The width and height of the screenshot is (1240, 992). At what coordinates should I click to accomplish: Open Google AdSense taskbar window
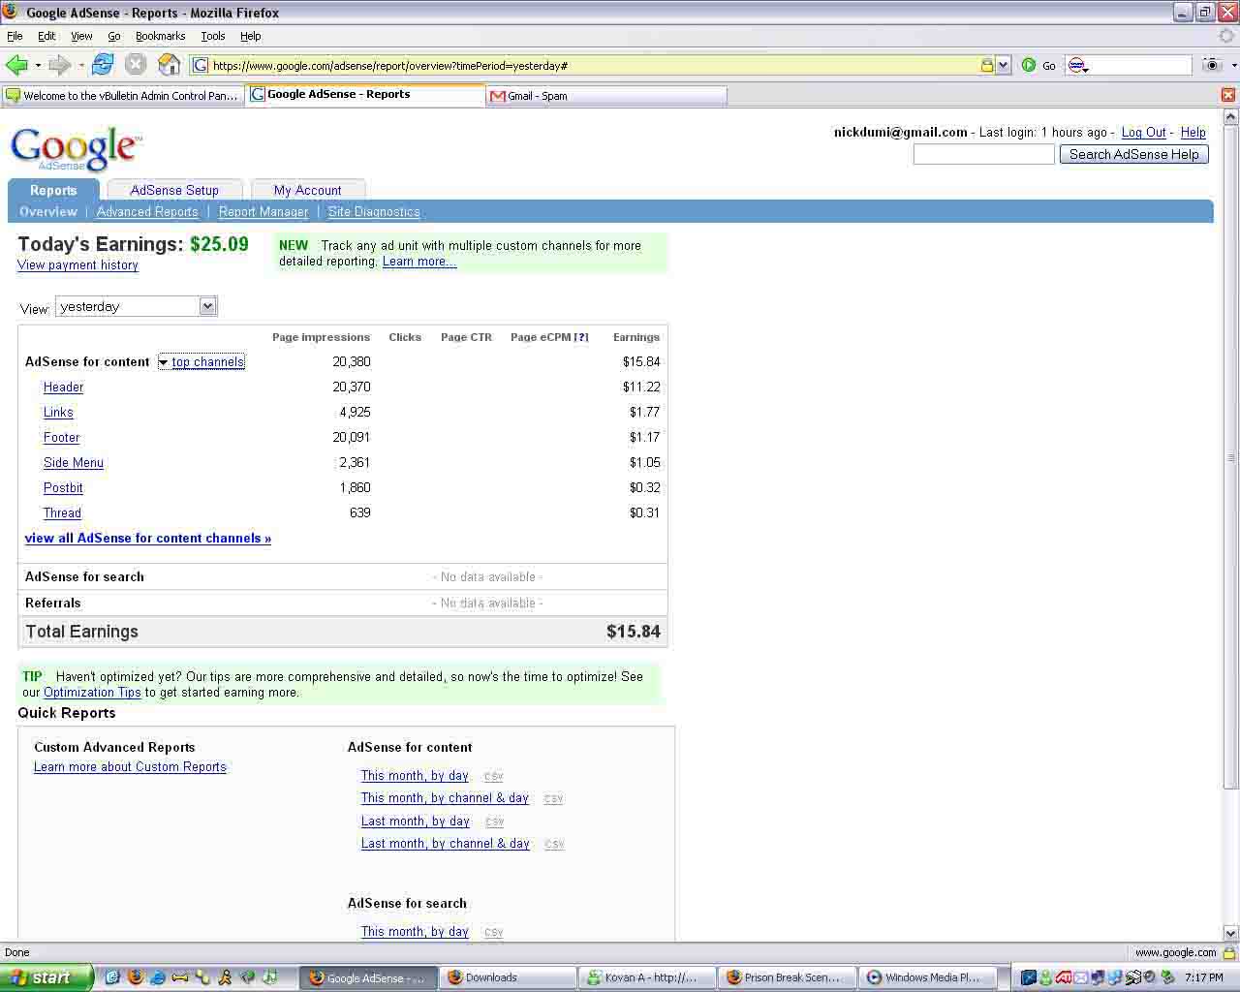click(x=367, y=977)
